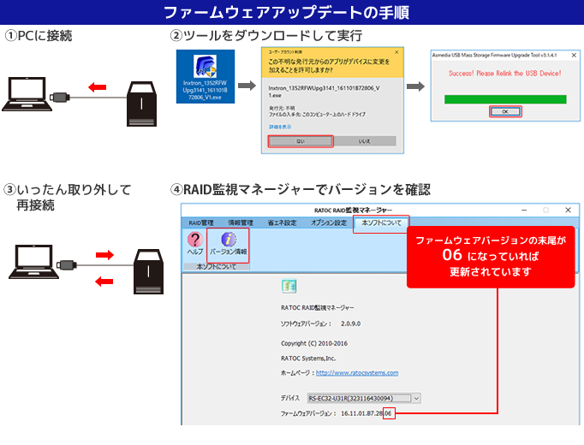This screenshot has height=445, width=584.
Task: Switch to the オプション設定 tab
Action: pos(329,222)
